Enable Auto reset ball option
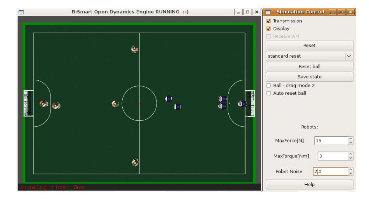This screenshot has height=199, width=369. 268,93
